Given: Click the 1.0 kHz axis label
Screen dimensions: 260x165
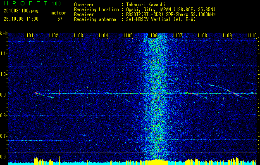Looking at the screenshot, I should coord(3,74).
